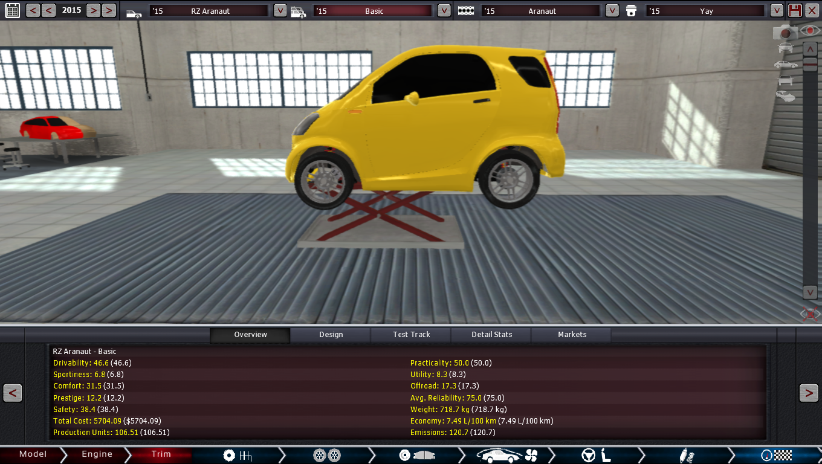Click the camera screenshot icon
Image resolution: width=822 pixels, height=464 pixels.
pos(786,33)
